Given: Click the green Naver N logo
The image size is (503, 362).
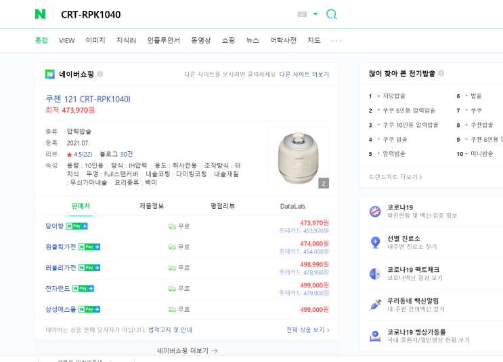Looking at the screenshot, I should point(41,14).
